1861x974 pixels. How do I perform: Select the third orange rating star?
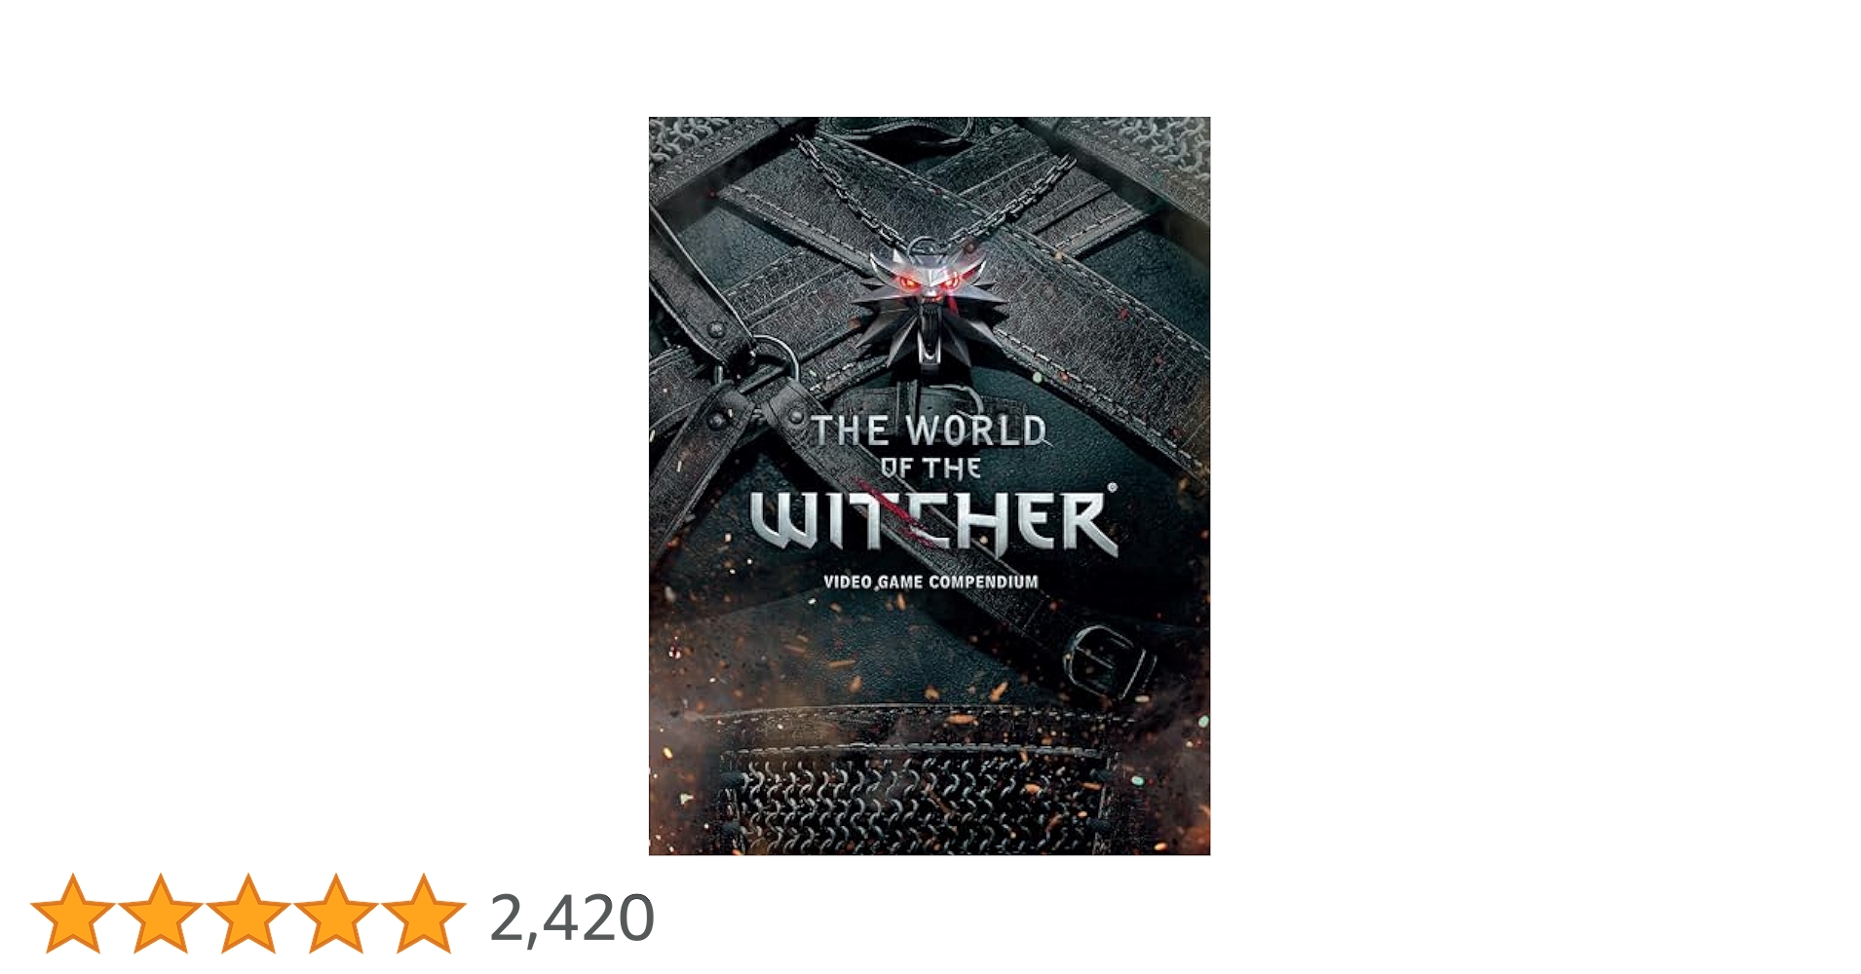coord(248,914)
